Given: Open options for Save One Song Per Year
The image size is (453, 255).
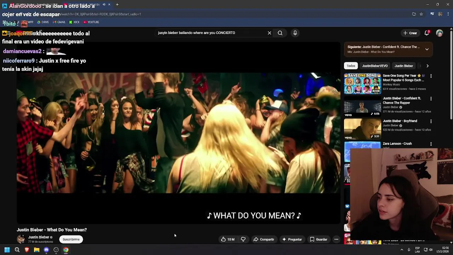Looking at the screenshot, I should click(431, 76).
